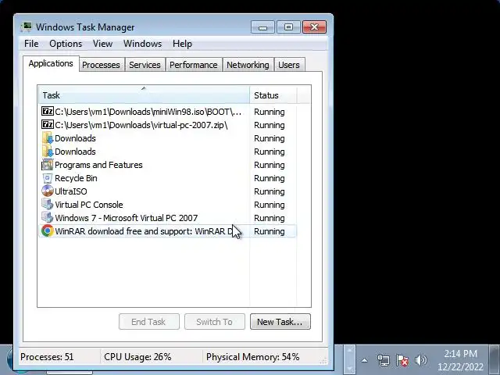Screen dimensions: 500x375
Task: Open the Help menu
Action: (x=182, y=44)
